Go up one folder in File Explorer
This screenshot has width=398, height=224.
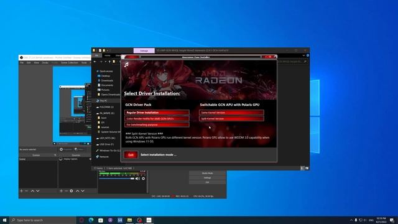(109, 62)
